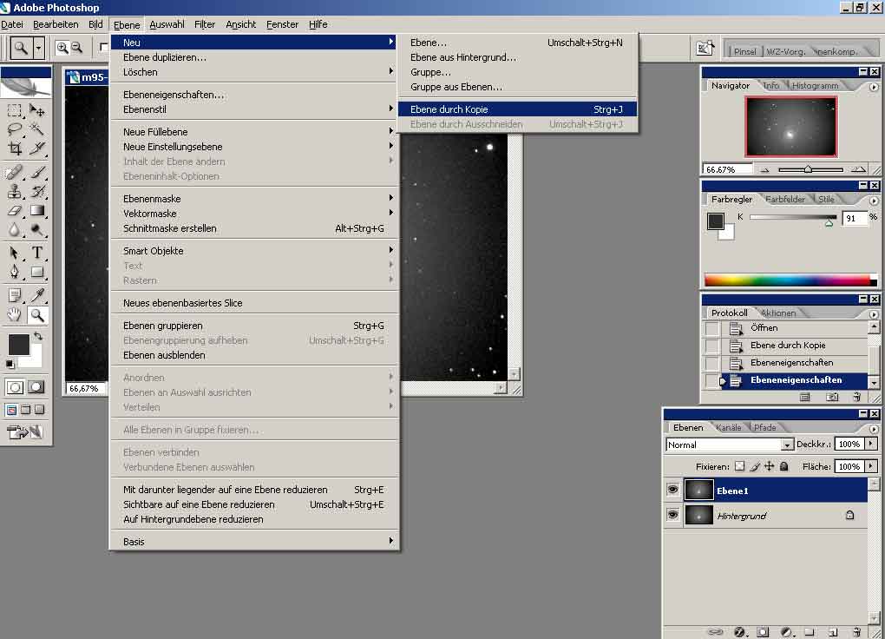
Task: Select the Clone Stamp tool
Action: pyautogui.click(x=15, y=192)
